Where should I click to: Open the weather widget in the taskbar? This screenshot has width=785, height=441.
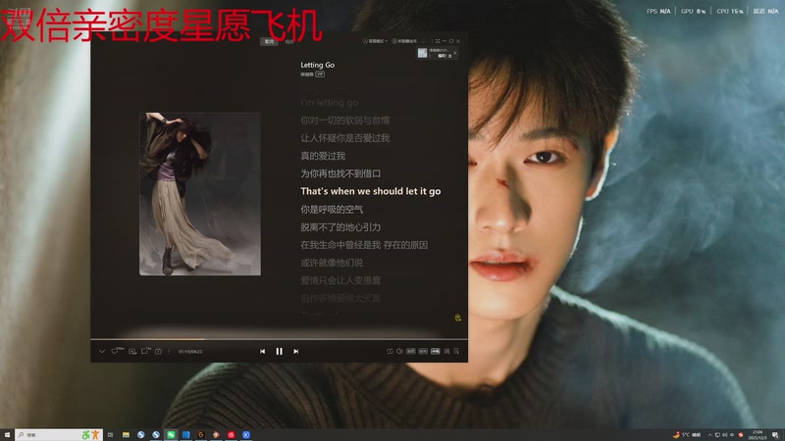[x=686, y=435]
